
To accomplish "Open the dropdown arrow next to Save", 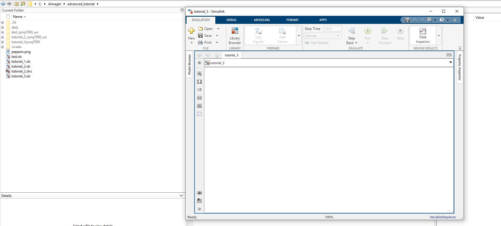I will [x=217, y=36].
